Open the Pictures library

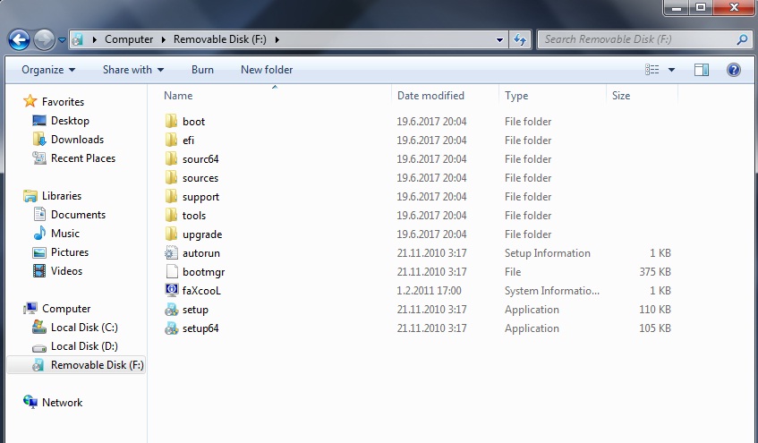tap(70, 252)
